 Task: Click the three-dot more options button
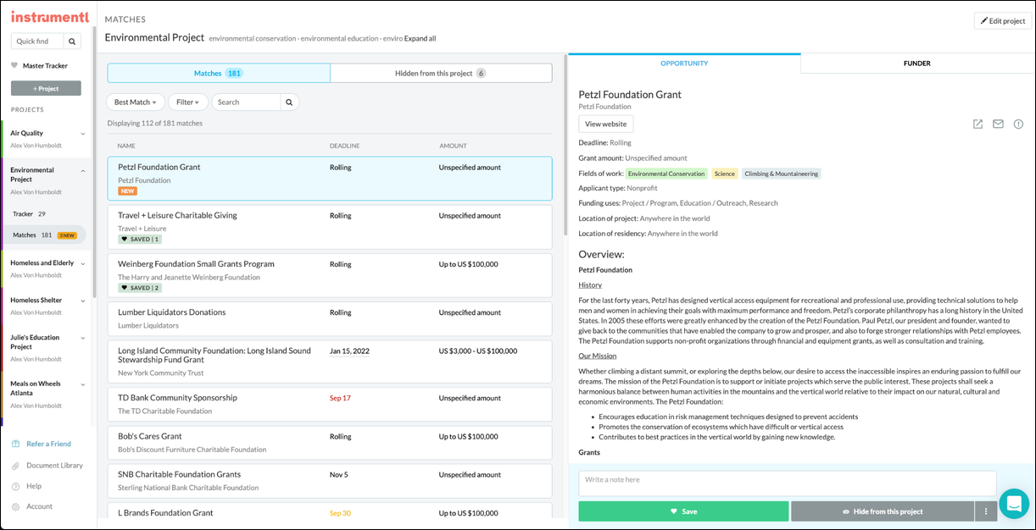click(985, 511)
